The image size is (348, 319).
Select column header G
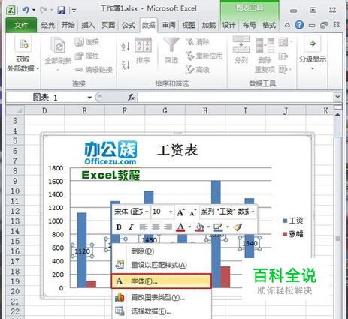pos(165,110)
